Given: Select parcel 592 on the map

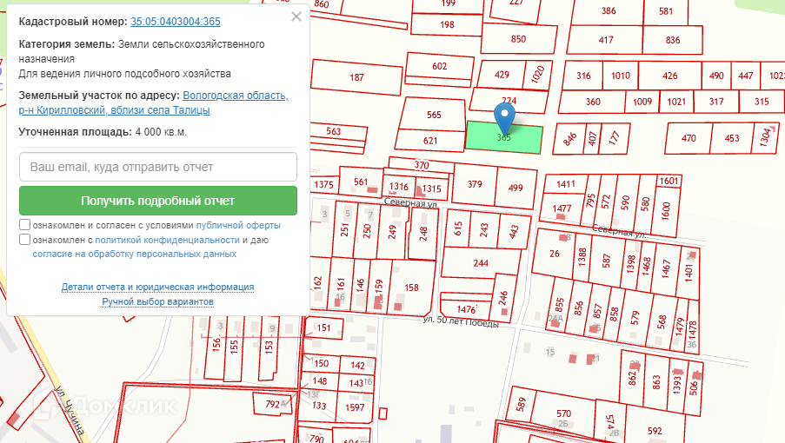Looking at the screenshot, I should [655, 431].
